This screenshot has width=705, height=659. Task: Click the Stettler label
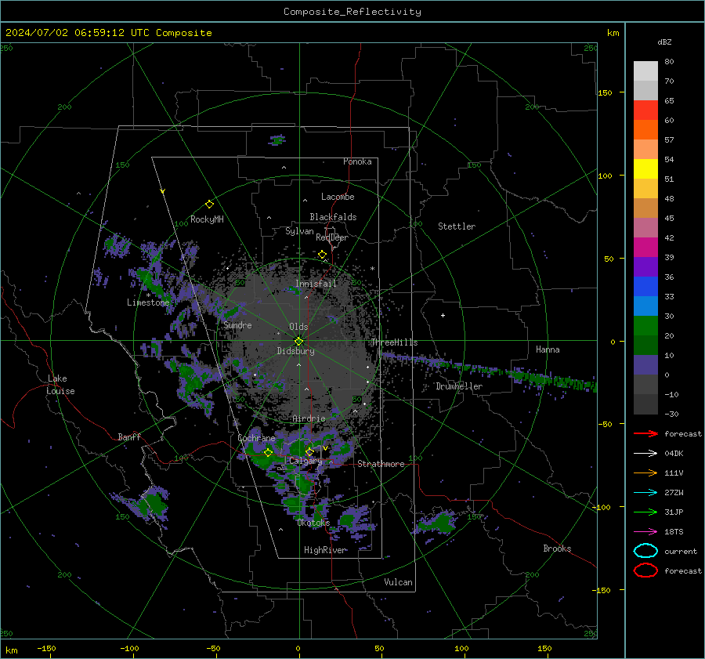[457, 226]
